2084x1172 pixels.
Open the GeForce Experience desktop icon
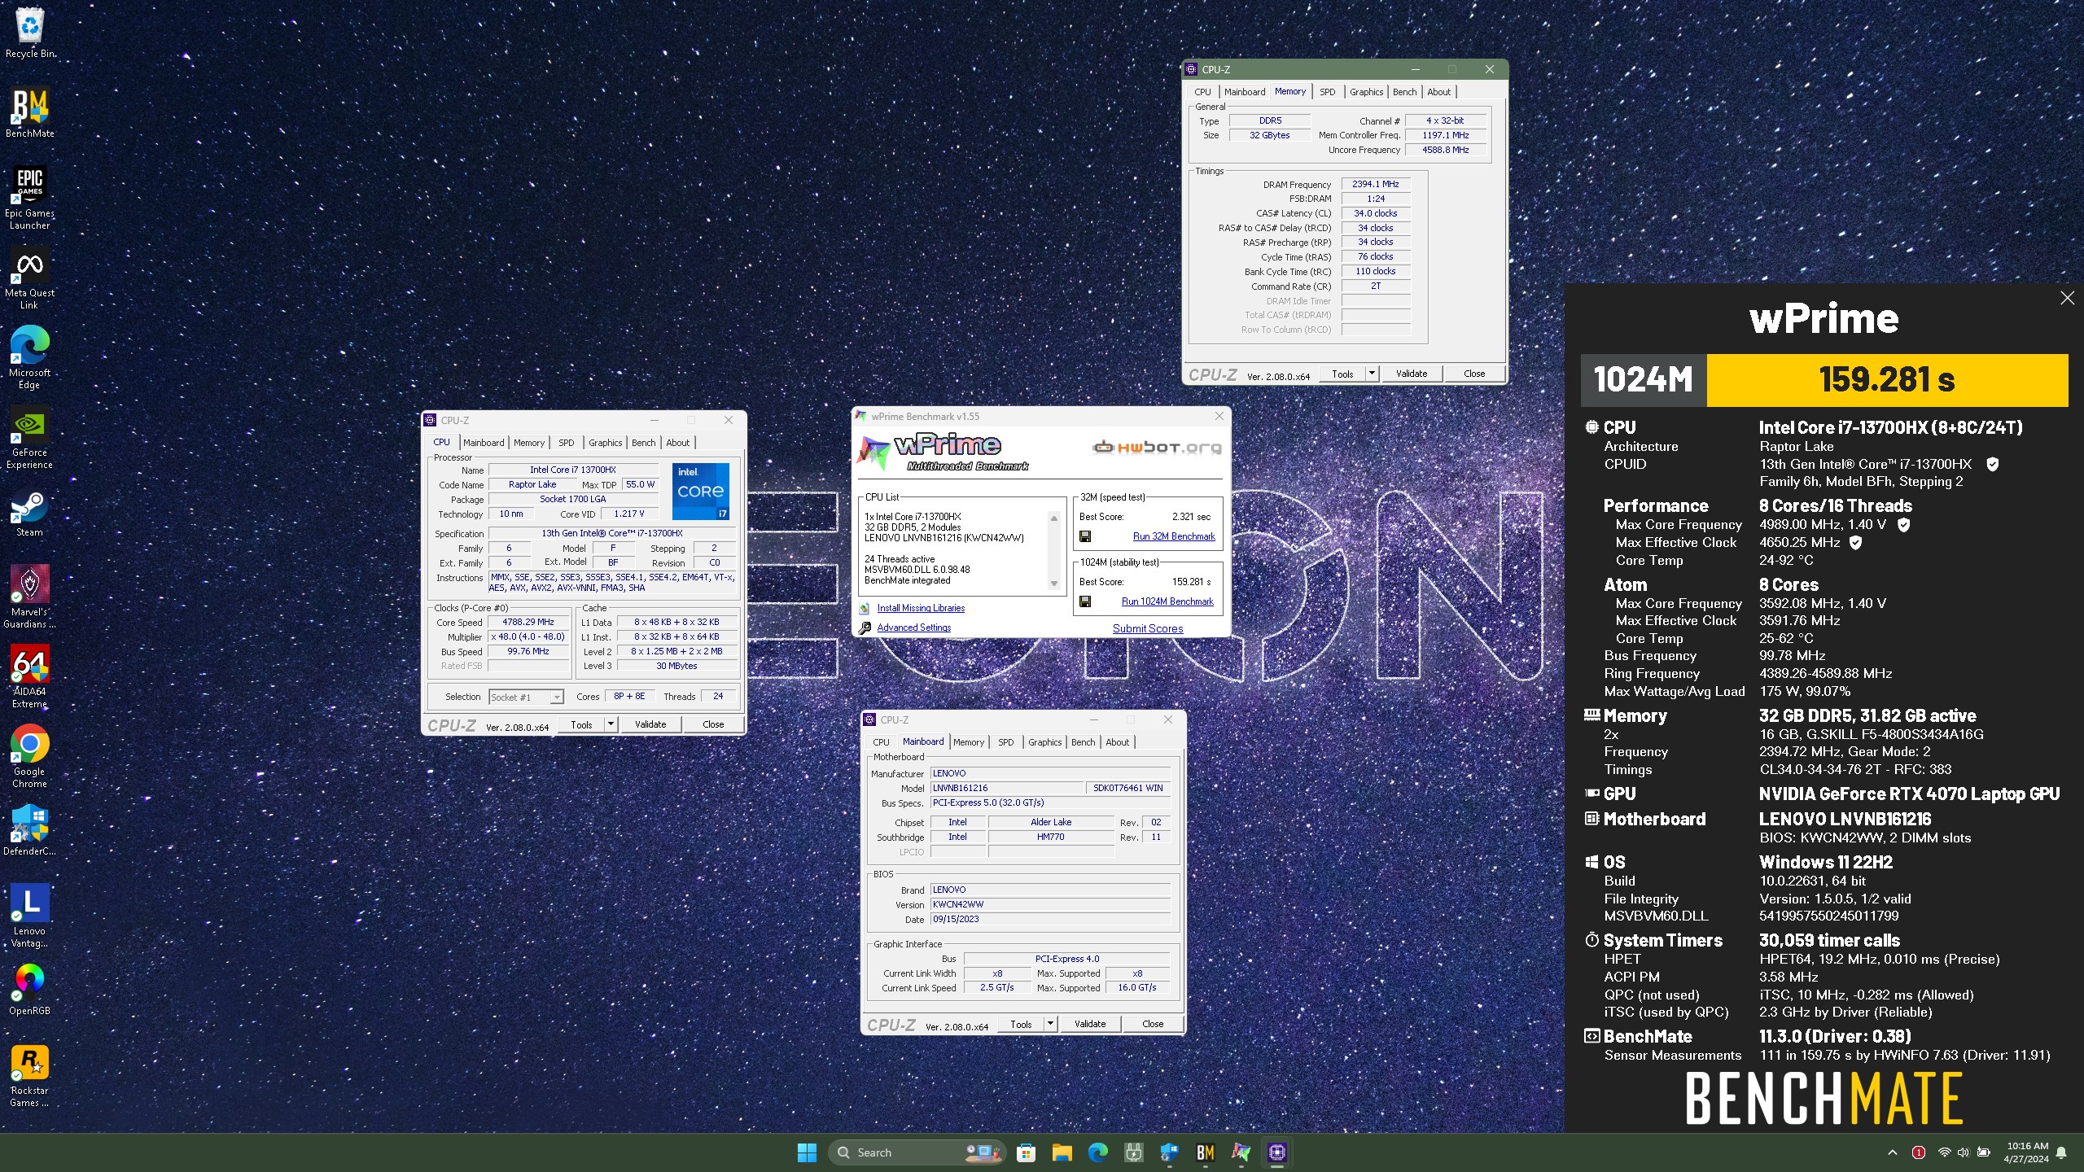coord(29,437)
